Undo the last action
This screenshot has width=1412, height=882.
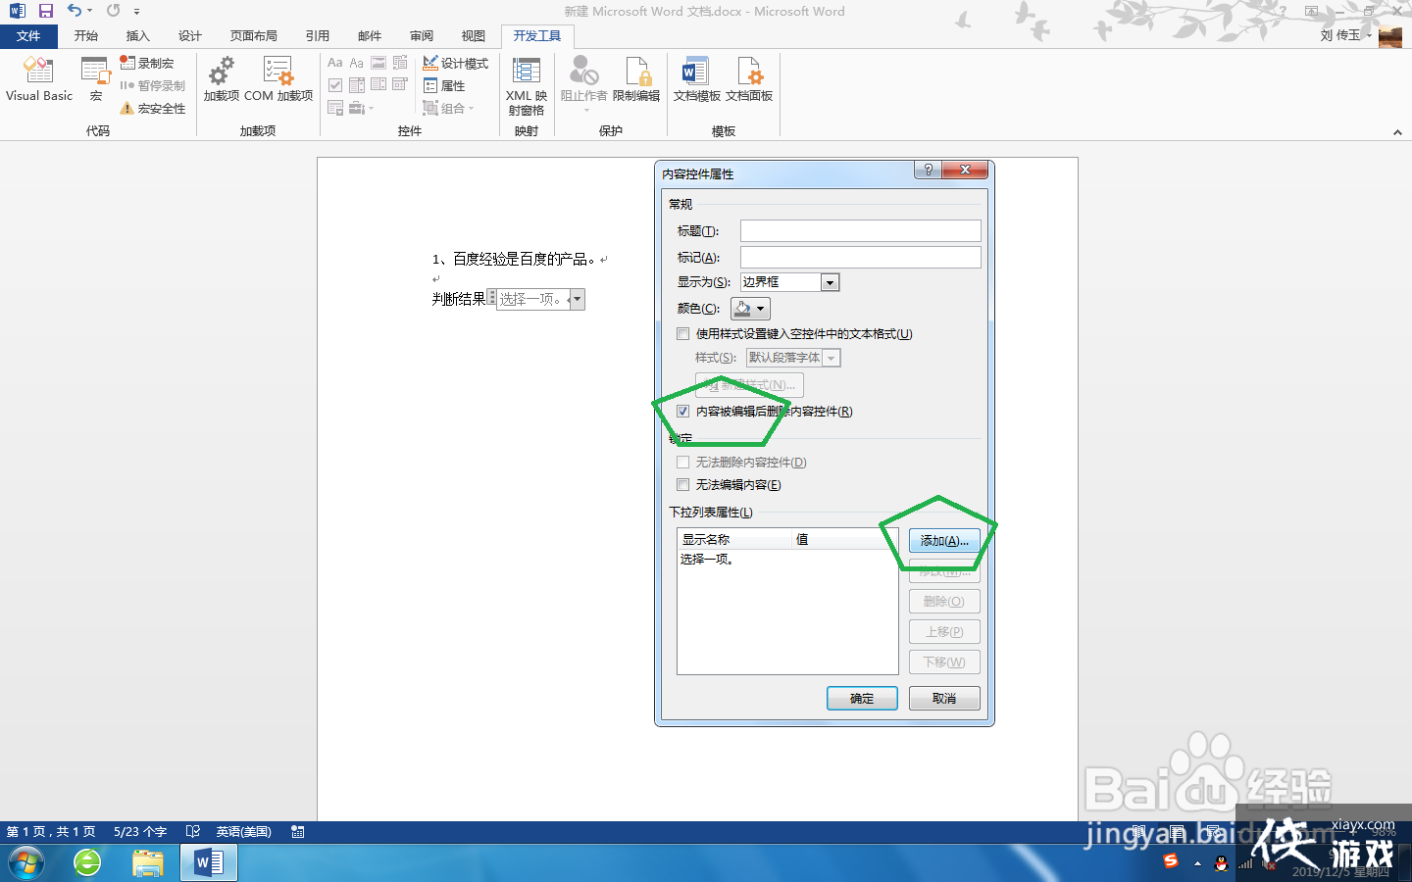point(75,11)
